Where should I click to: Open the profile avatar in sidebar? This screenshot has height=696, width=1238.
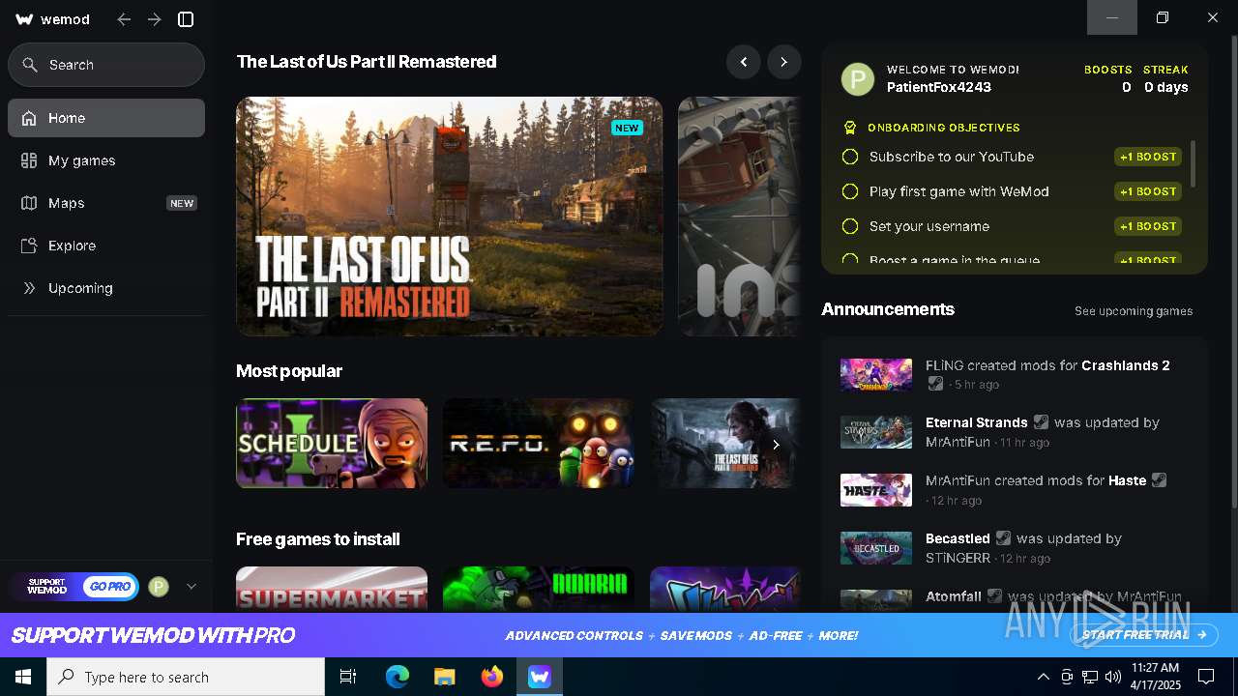(159, 586)
